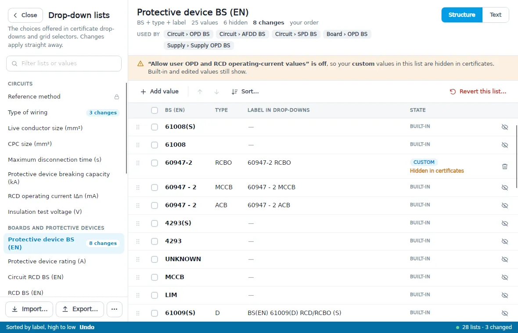The image size is (518, 333).
Task: Tick the checkbox for 61009(S)
Action: coord(154,313)
